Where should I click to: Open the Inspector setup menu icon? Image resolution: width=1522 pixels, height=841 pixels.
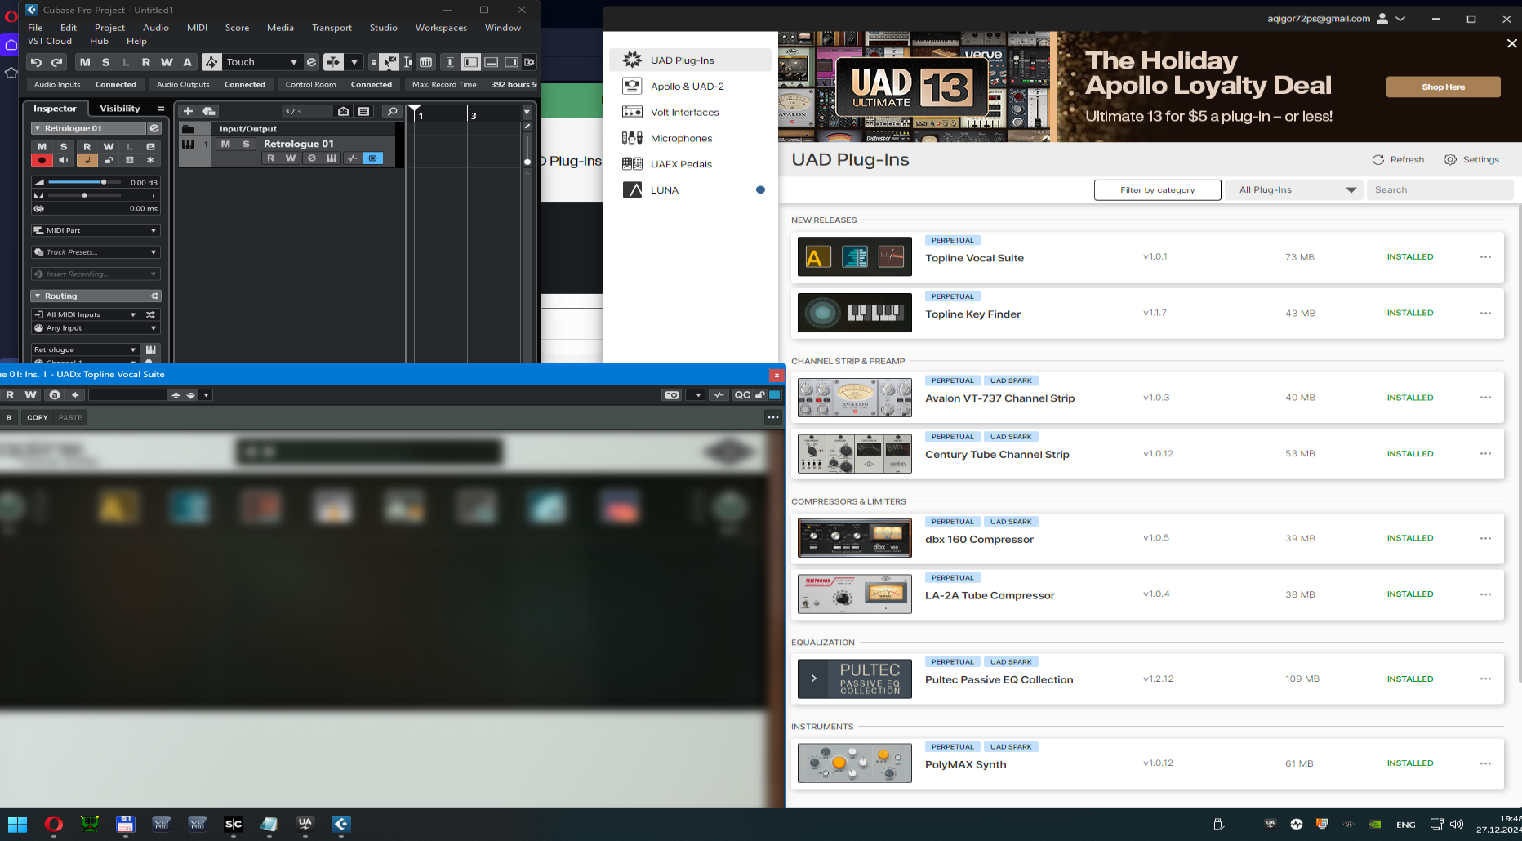point(160,109)
